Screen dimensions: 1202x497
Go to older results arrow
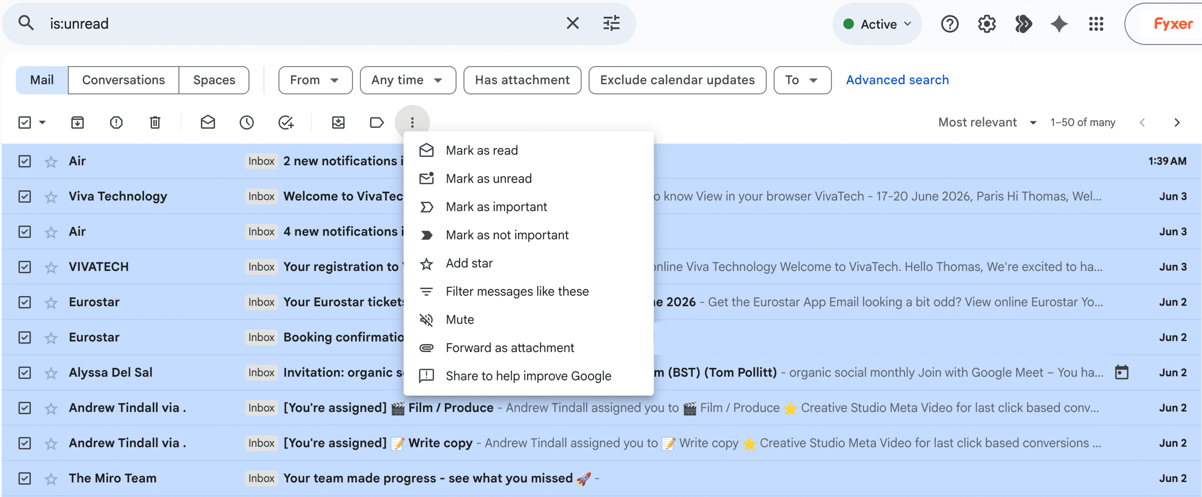1177,122
